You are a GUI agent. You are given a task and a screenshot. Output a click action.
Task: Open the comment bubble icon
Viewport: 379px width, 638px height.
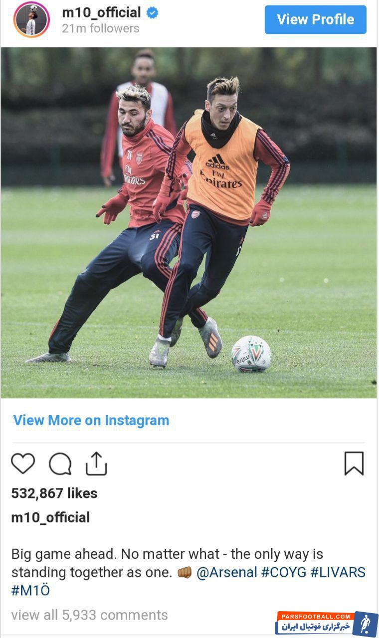pos(60,464)
